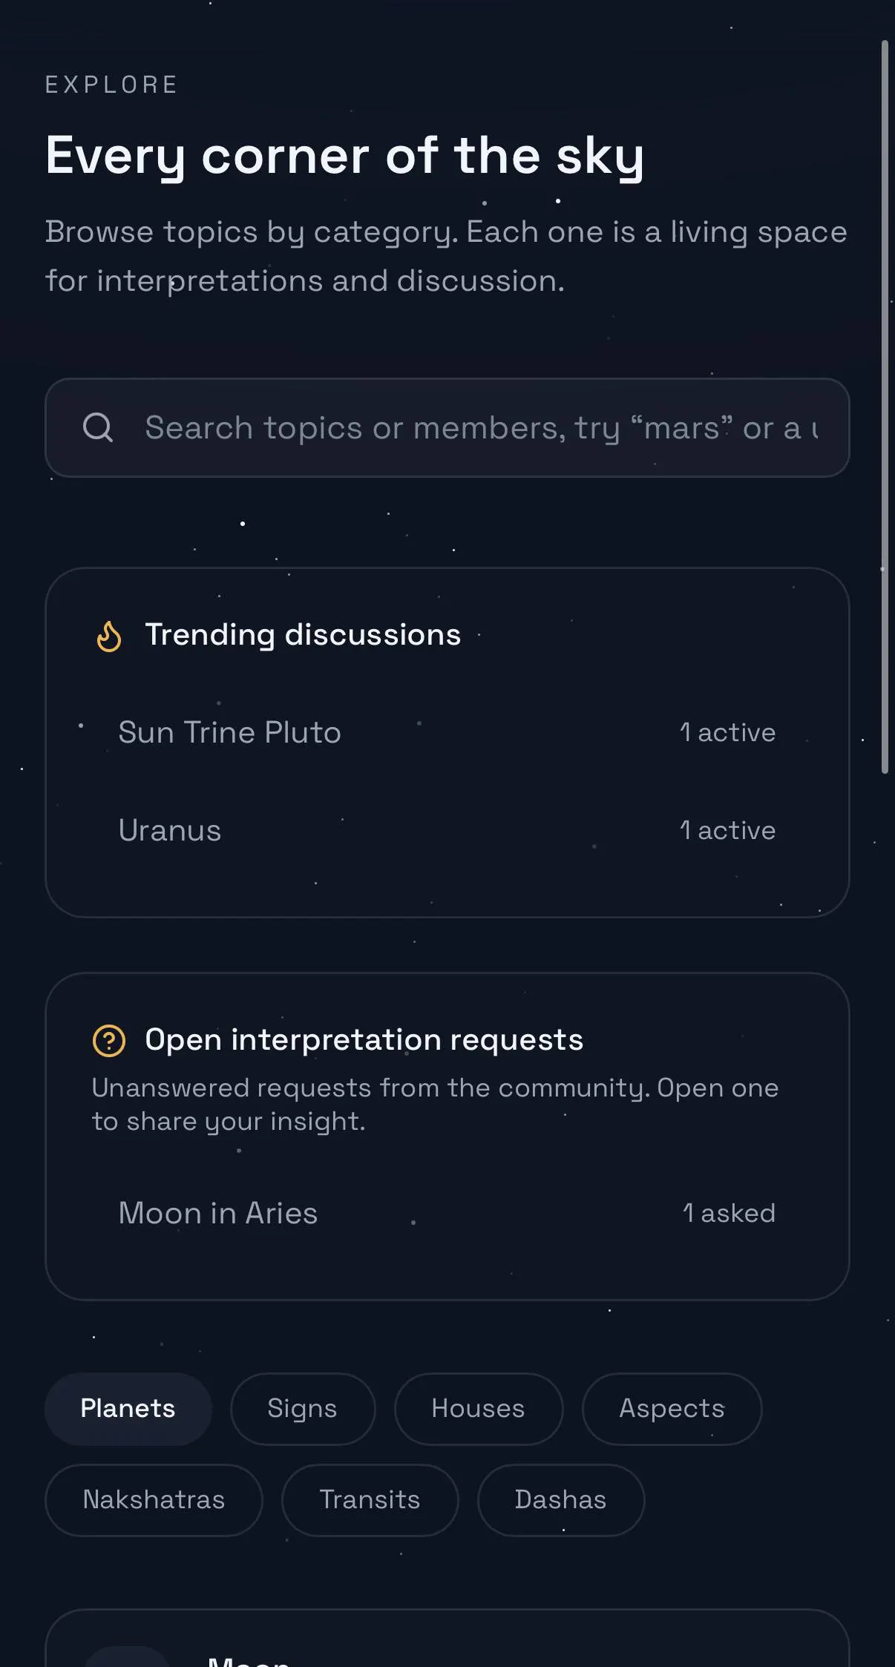Click the '1 active' count beside Uranus
This screenshot has height=1667, width=895.
[x=728, y=830]
